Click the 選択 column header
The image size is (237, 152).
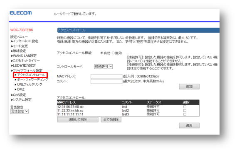pos(186,102)
